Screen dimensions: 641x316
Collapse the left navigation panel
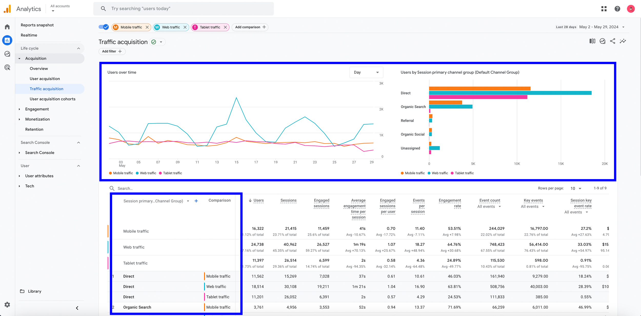click(77, 308)
